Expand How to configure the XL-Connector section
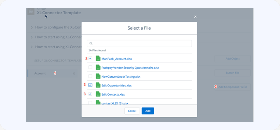 click(x=32, y=28)
